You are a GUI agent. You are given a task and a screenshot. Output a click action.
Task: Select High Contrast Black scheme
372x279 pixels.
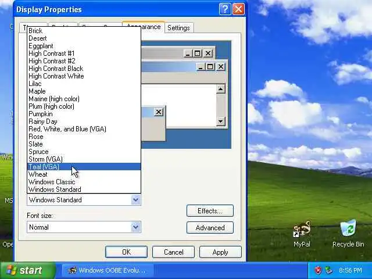pos(84,69)
